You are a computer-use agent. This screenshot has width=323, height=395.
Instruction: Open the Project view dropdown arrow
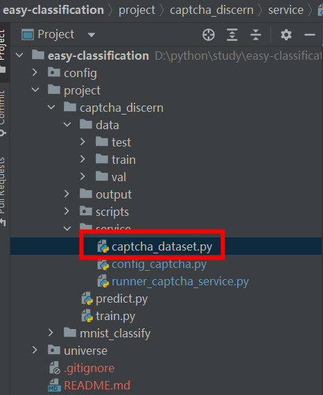coord(91,35)
